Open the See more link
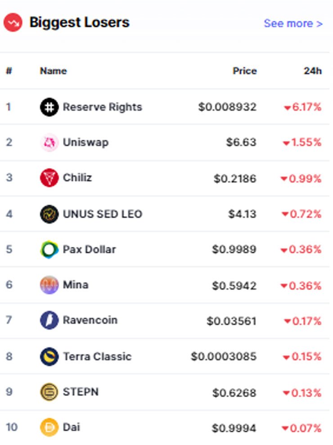Viewport: 333px width, 445px height. point(293,23)
